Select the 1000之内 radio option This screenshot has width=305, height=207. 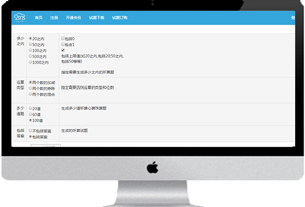pyautogui.click(x=30, y=62)
